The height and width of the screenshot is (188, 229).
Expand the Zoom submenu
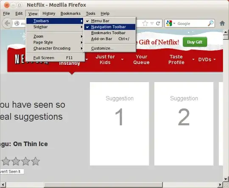55,36
